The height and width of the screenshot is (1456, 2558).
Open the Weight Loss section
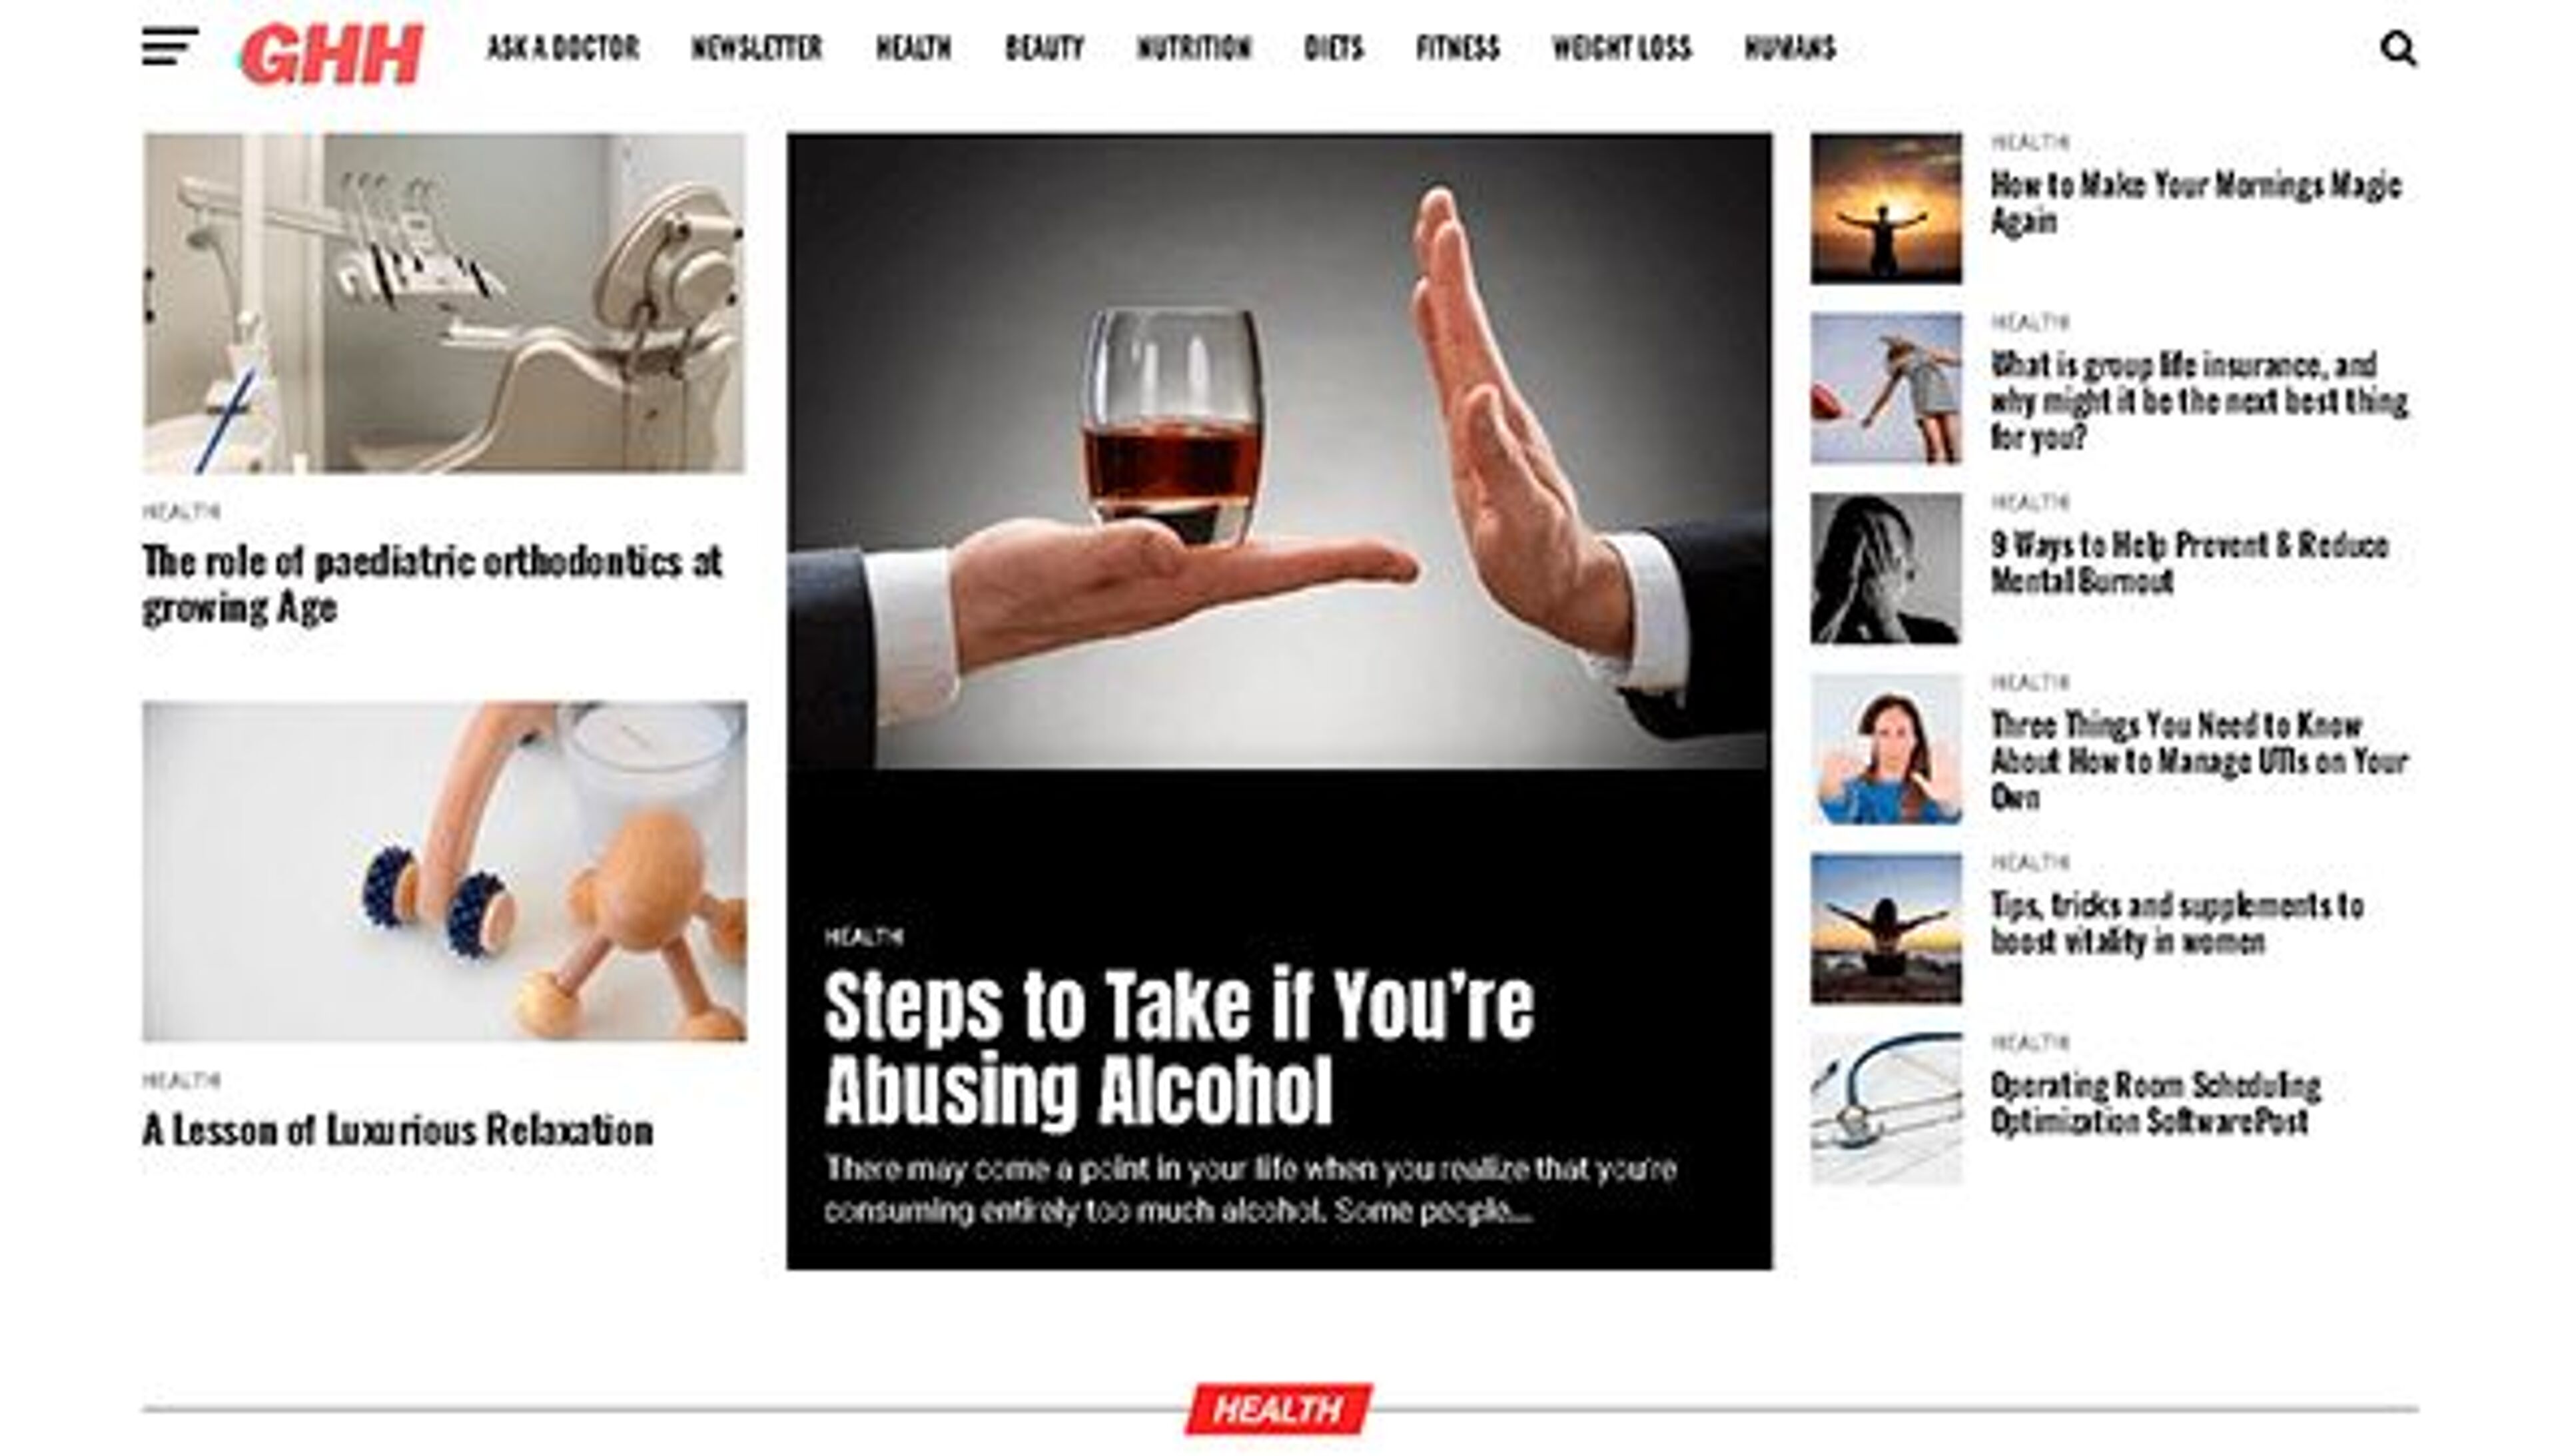click(x=1621, y=48)
